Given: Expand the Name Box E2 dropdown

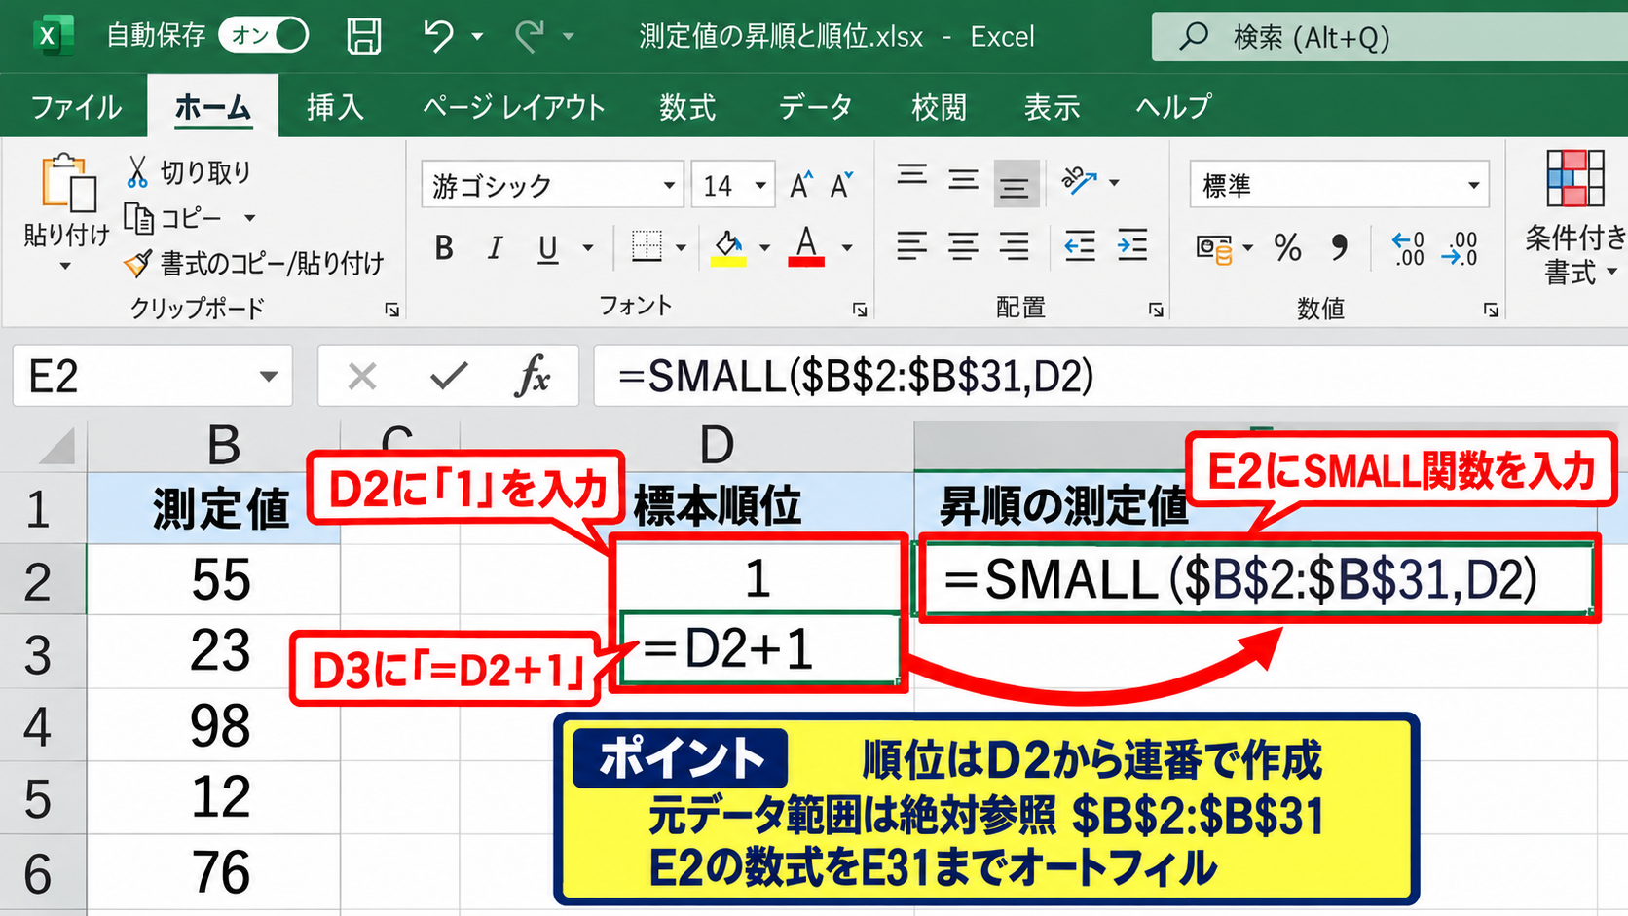Looking at the screenshot, I should coord(268,376).
